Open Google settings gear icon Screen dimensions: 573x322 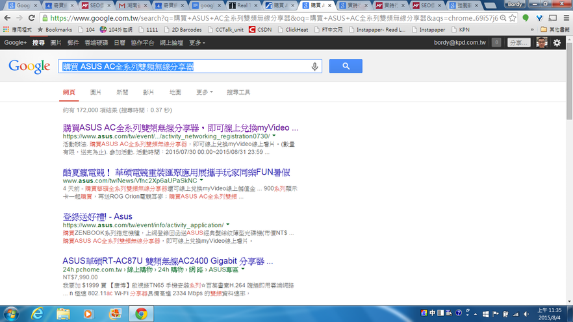tap(557, 43)
